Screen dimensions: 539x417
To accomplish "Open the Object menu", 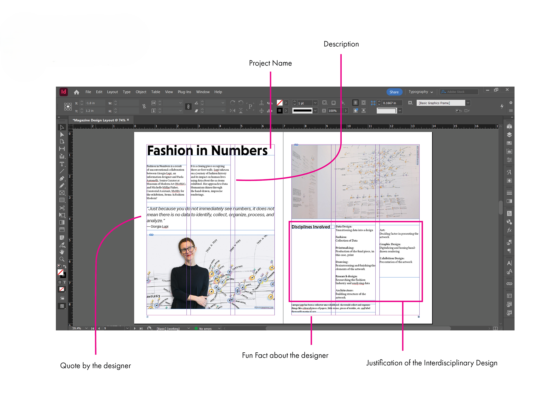I will (141, 92).
